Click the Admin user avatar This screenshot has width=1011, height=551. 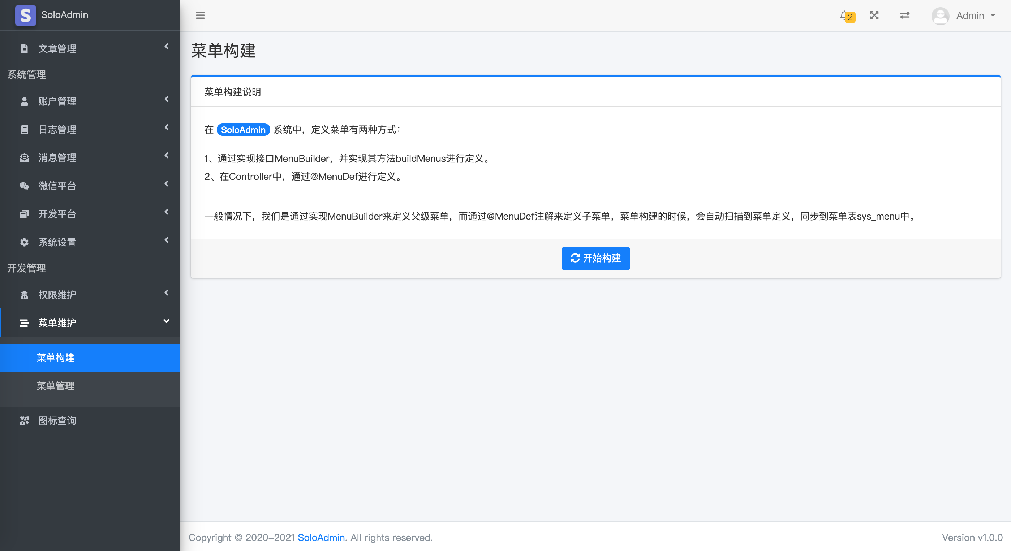click(x=940, y=16)
